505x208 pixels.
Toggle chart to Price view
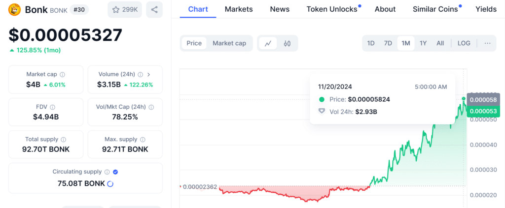pyautogui.click(x=194, y=43)
